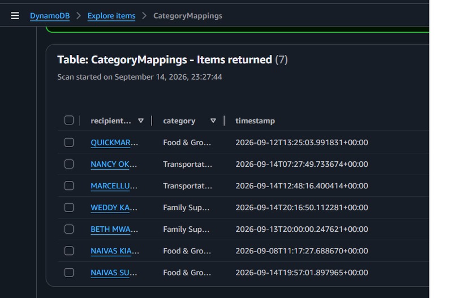
Task: Open the NAIVAS KIA item link
Action: [115, 251]
